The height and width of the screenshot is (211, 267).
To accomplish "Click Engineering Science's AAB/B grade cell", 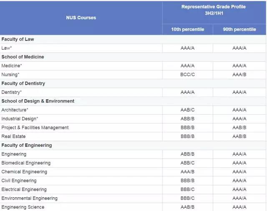I will tap(187, 207).
